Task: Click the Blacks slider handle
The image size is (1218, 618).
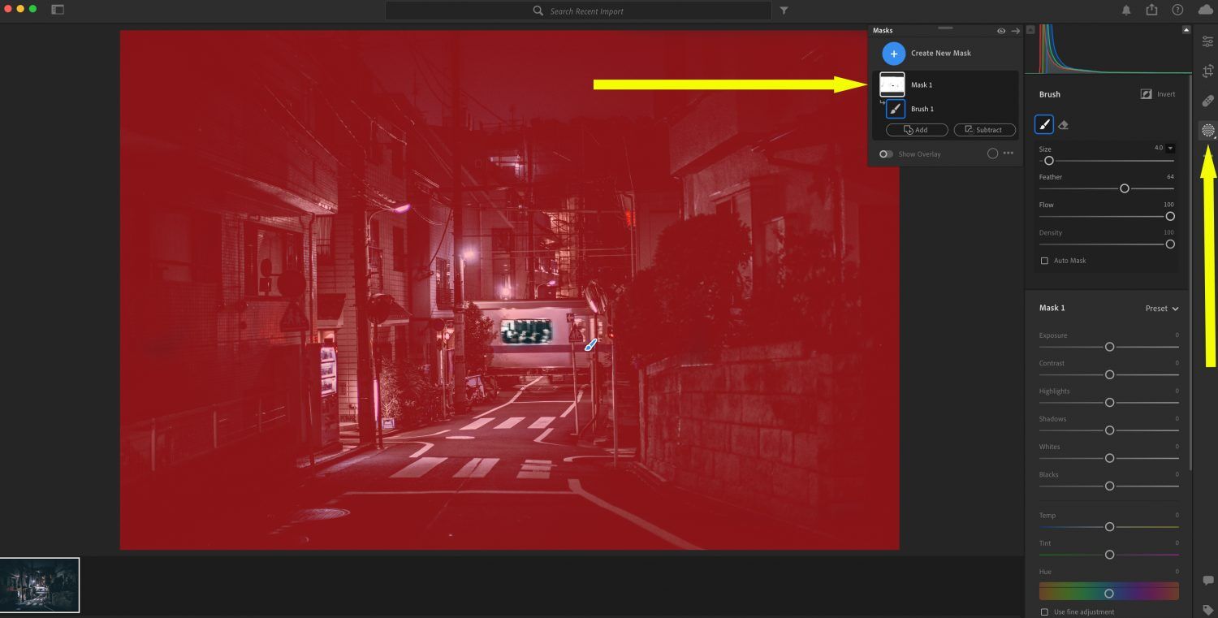Action: 1109,486
